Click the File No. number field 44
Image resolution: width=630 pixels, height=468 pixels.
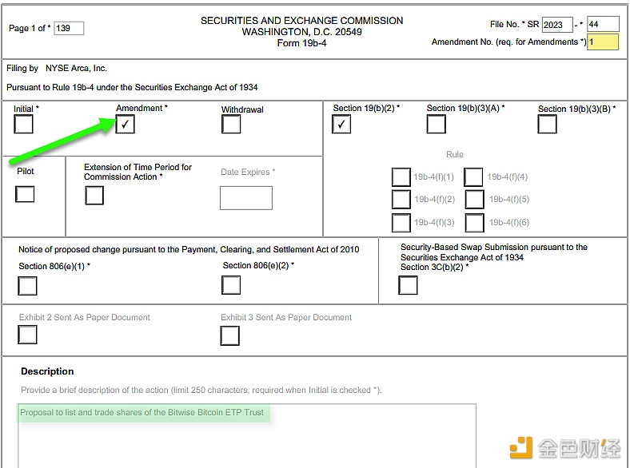coord(603,24)
